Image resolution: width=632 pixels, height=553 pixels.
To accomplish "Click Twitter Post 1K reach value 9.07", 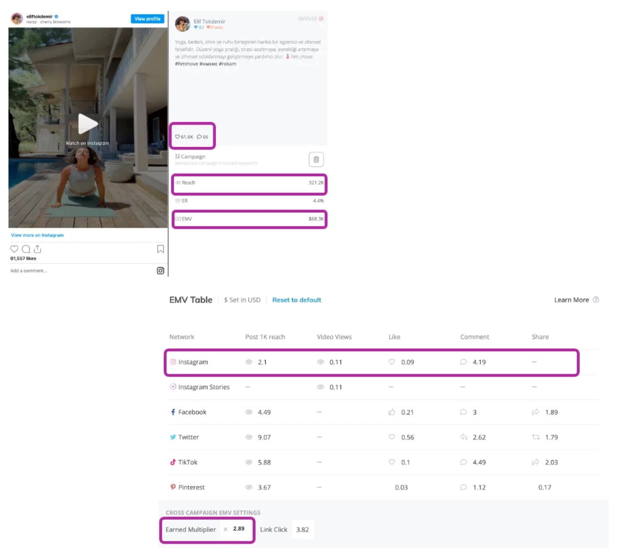I will click(264, 437).
